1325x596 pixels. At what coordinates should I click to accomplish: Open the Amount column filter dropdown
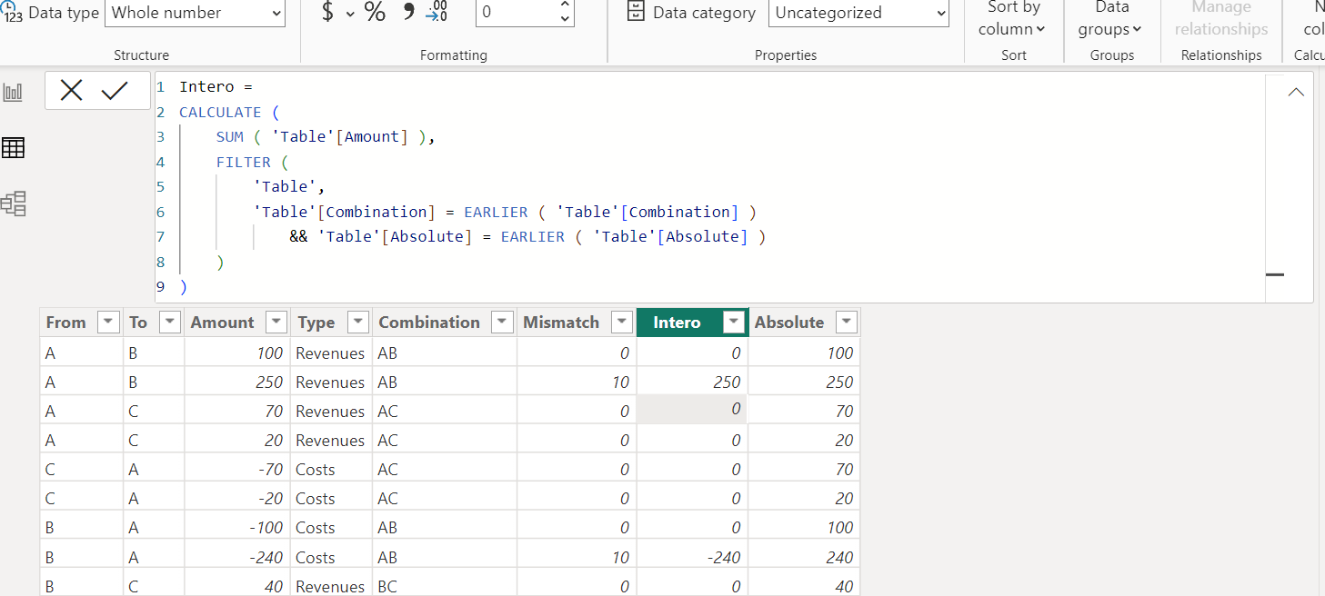(x=276, y=323)
